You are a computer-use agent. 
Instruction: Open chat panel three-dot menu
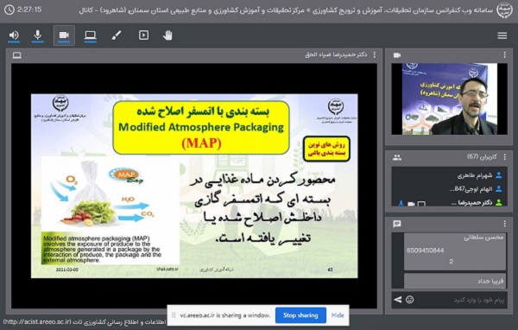coord(505,224)
